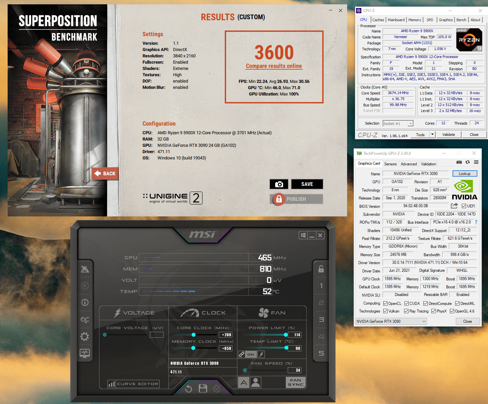Select Afterburner profile slot 2
This screenshot has height=404, width=488.
(321, 303)
